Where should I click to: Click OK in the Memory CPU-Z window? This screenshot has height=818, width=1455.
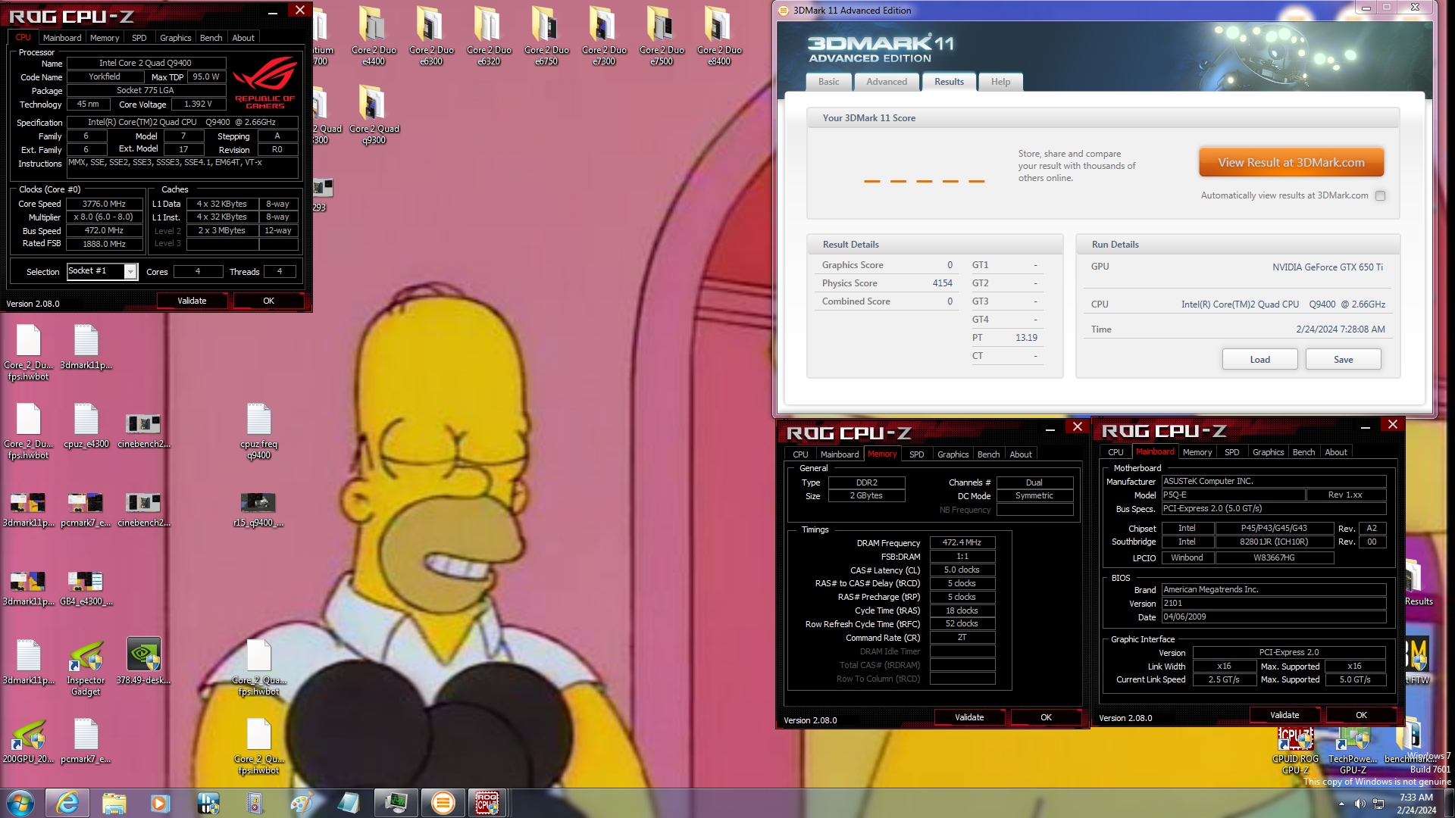(1046, 717)
